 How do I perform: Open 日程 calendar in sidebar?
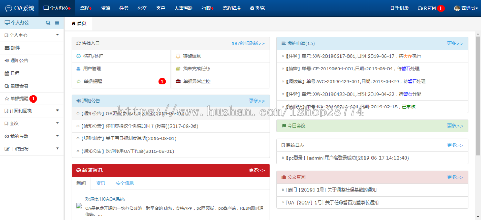click(32, 73)
